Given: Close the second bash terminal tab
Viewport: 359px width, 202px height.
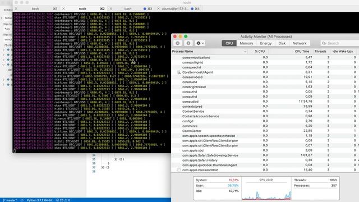Looking at the screenshot, I should pyautogui.click(x=111, y=9).
